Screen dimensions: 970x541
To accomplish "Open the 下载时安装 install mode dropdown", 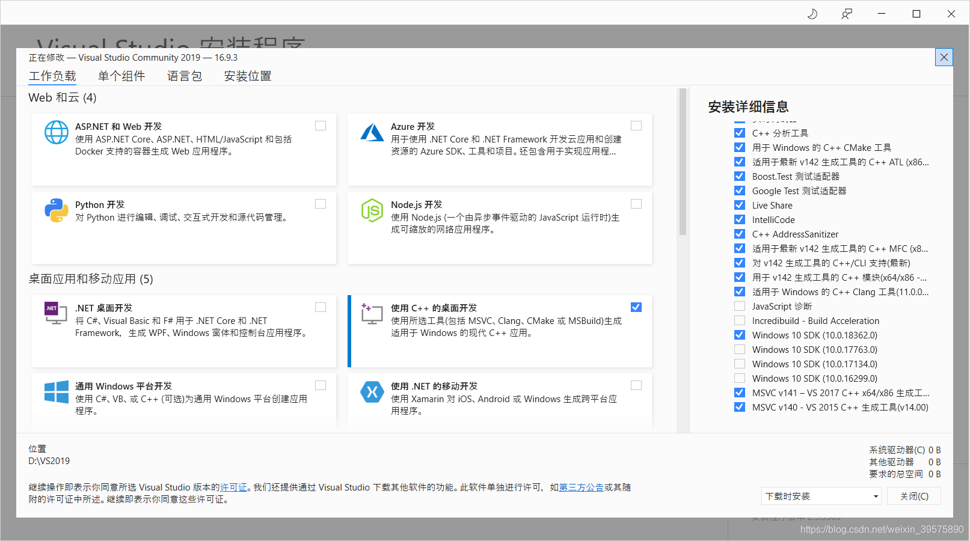I will (x=821, y=496).
